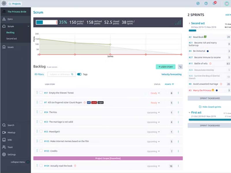
Task: Check the box for #103 Credits
Action: (41, 151)
